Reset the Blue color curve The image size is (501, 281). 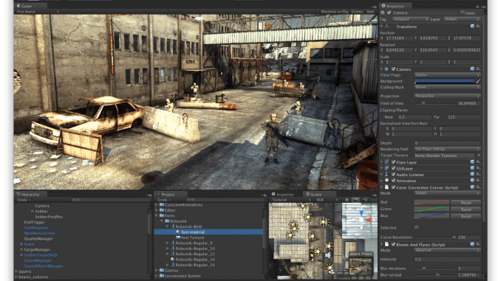[x=466, y=216]
